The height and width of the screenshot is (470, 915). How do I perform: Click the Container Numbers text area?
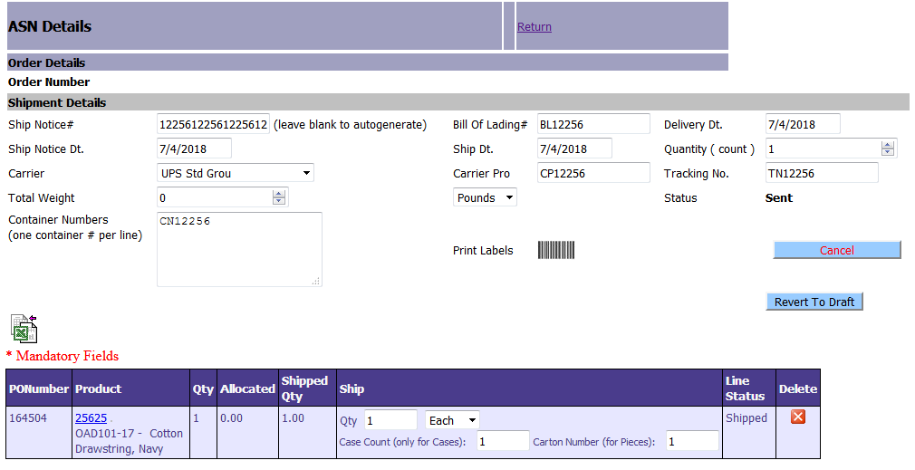tap(239, 249)
